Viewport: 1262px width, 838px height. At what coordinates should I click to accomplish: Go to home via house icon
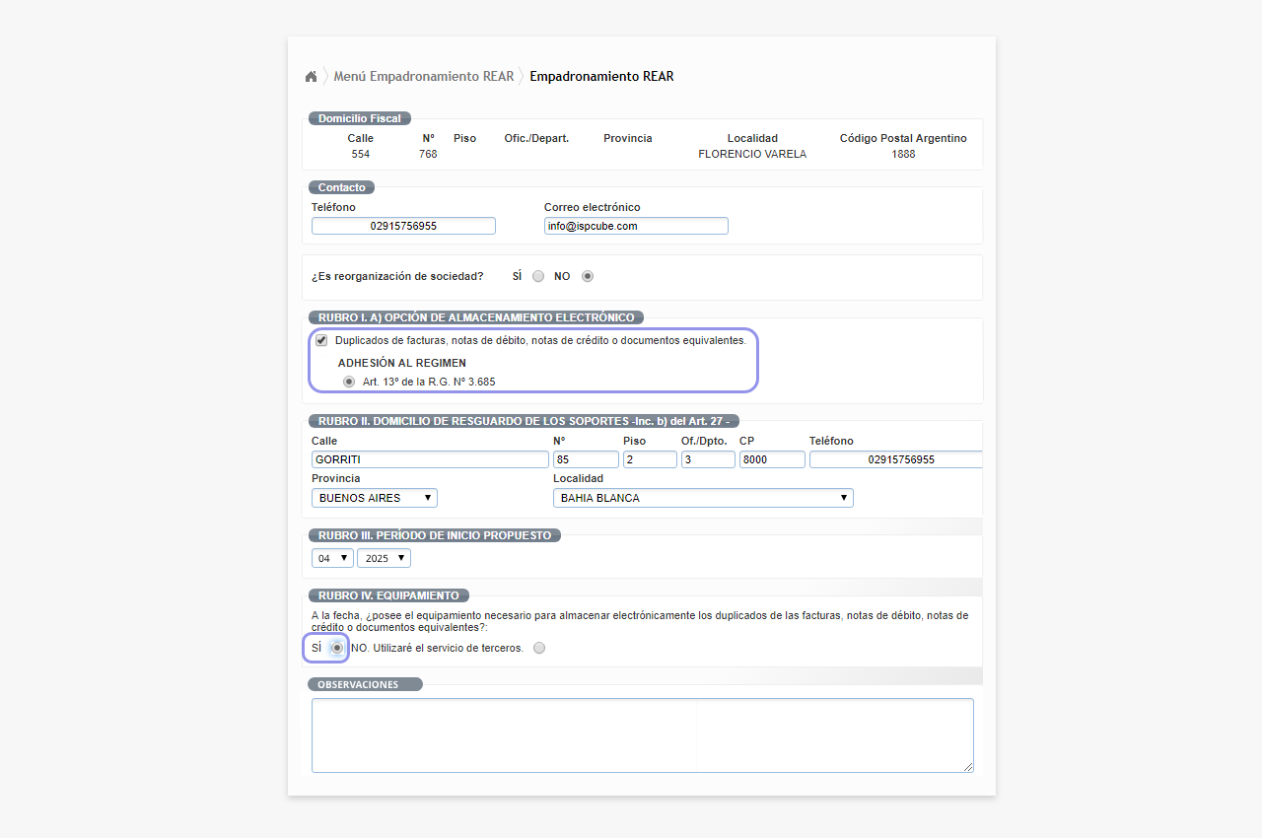[x=311, y=76]
